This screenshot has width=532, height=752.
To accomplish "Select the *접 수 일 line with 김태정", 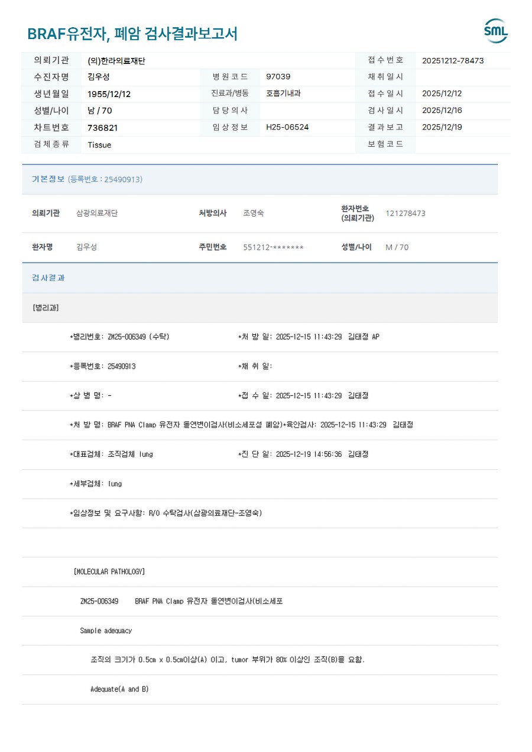I will (303, 396).
